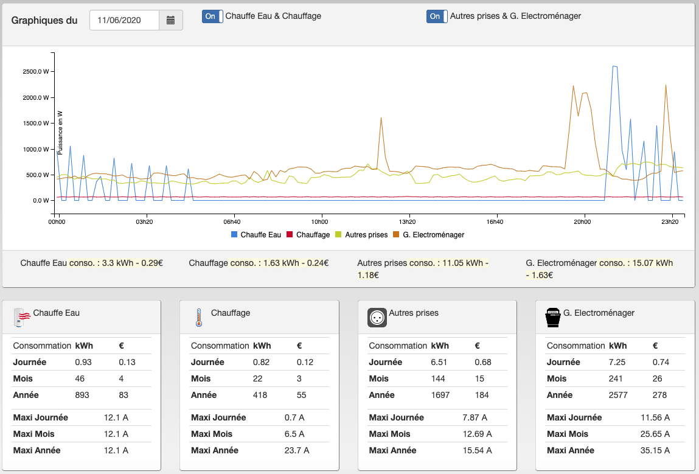Open the calendar date picker icon

pyautogui.click(x=171, y=20)
